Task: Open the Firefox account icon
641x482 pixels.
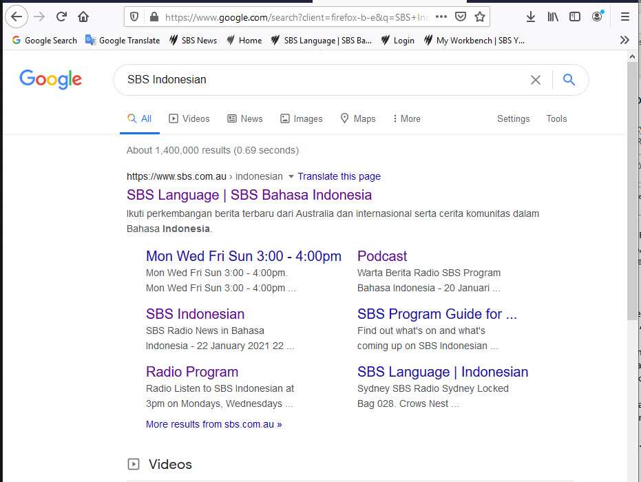Action: (596, 17)
